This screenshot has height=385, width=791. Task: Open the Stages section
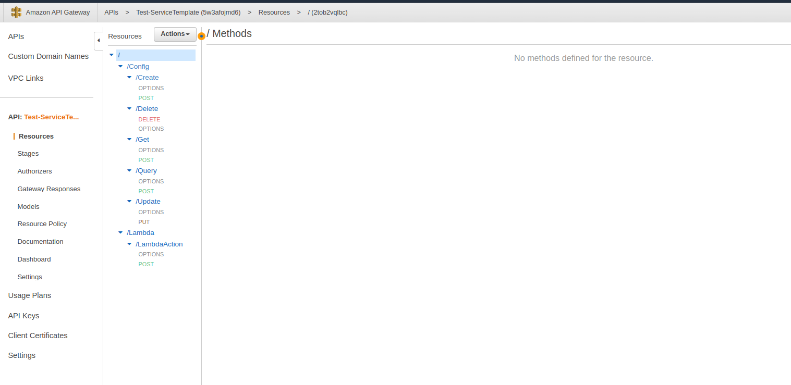[x=28, y=154]
